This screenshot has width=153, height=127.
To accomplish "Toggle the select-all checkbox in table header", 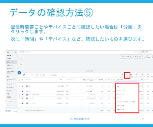I will click(x=20, y=80).
